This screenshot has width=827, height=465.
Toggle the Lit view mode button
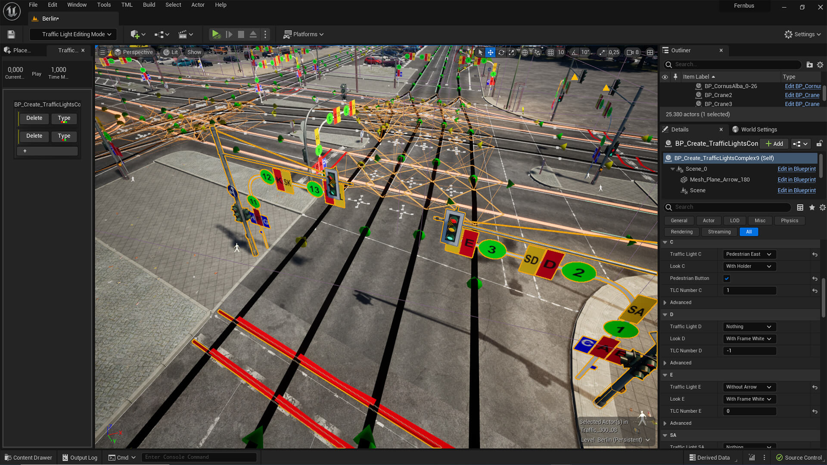pos(171,52)
